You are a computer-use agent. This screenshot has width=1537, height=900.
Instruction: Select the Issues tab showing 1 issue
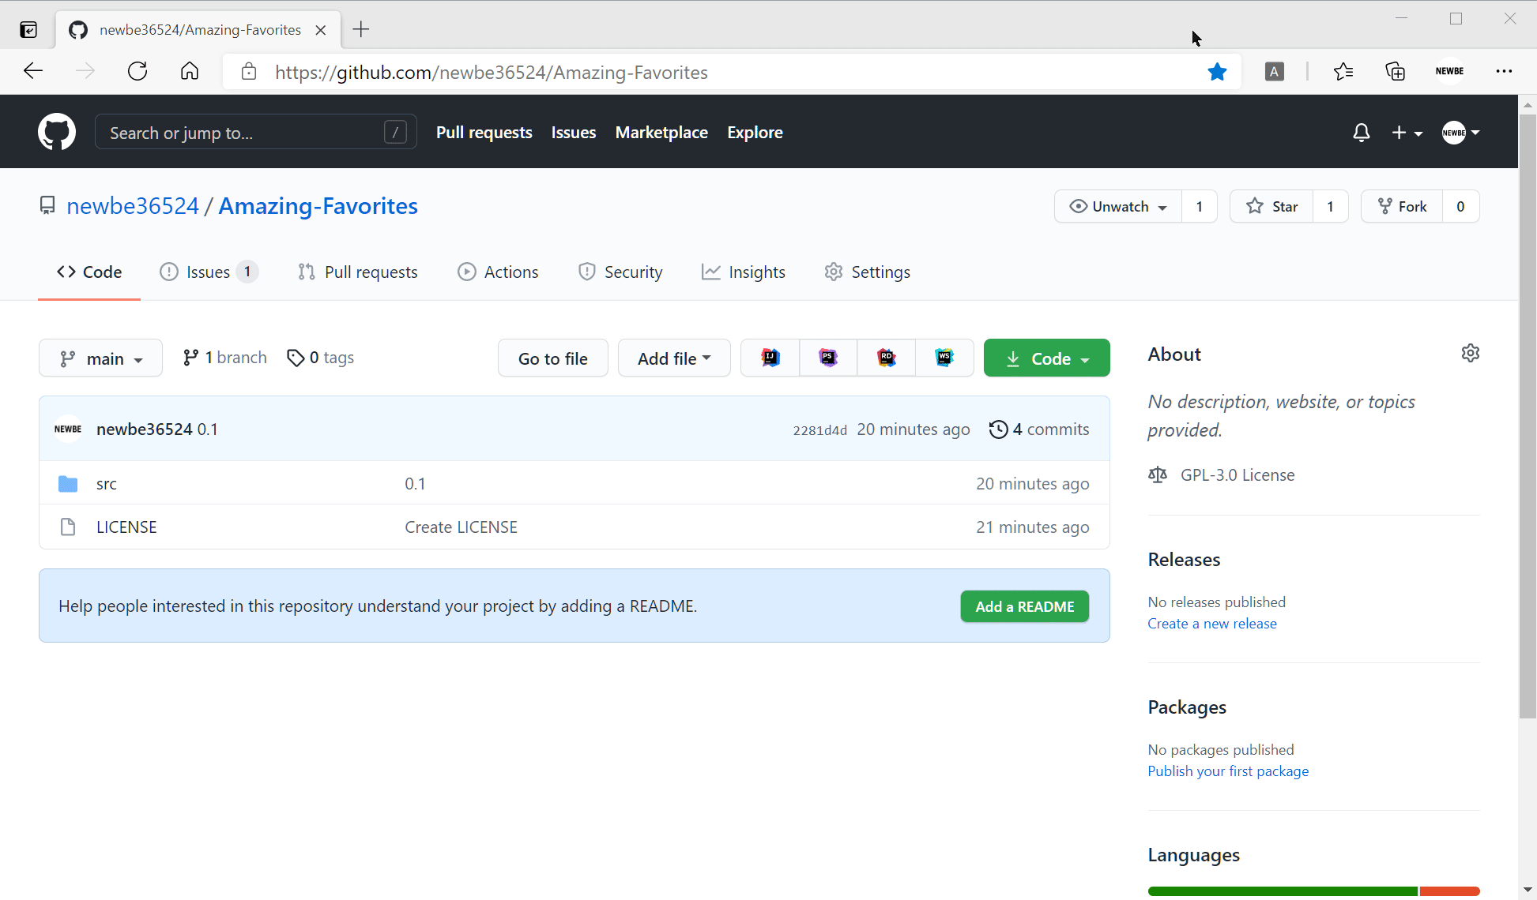point(207,271)
